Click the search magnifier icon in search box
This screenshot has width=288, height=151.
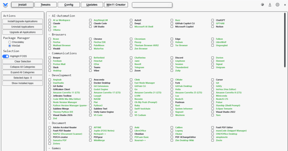[x=170, y=5]
